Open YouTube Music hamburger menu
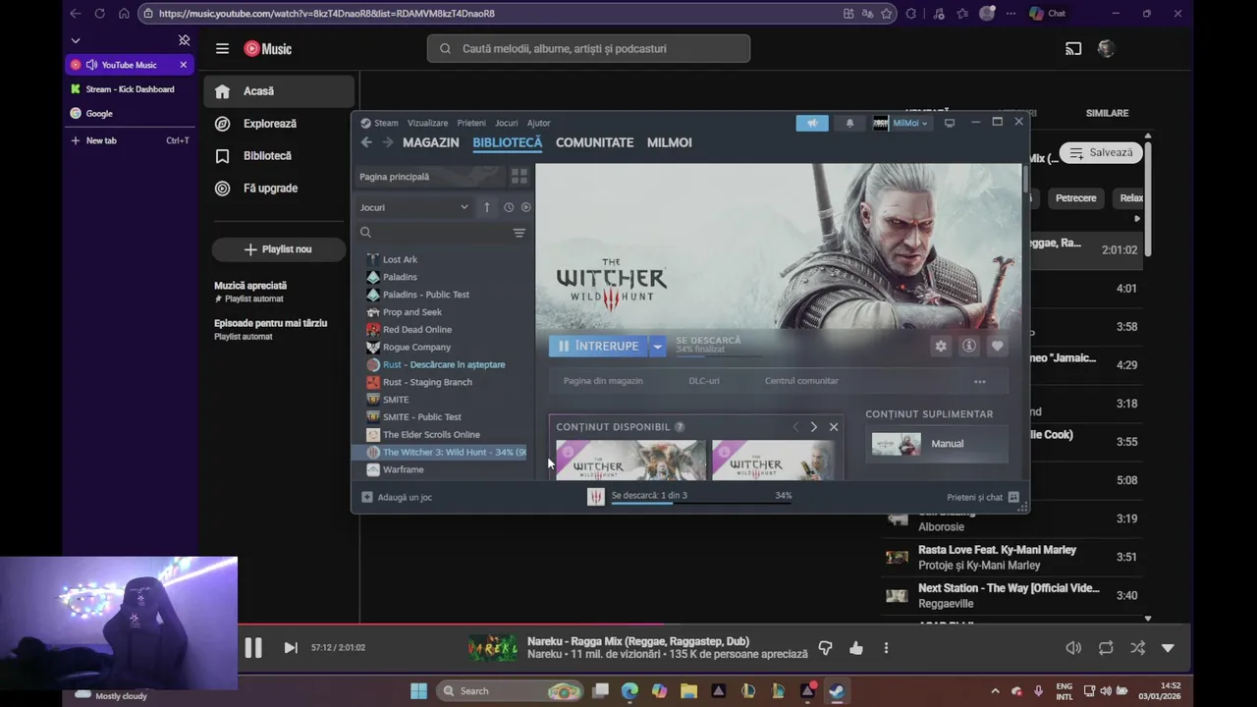This screenshot has width=1257, height=707. tap(222, 49)
